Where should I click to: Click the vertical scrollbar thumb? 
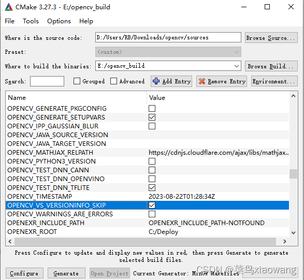click(293, 174)
